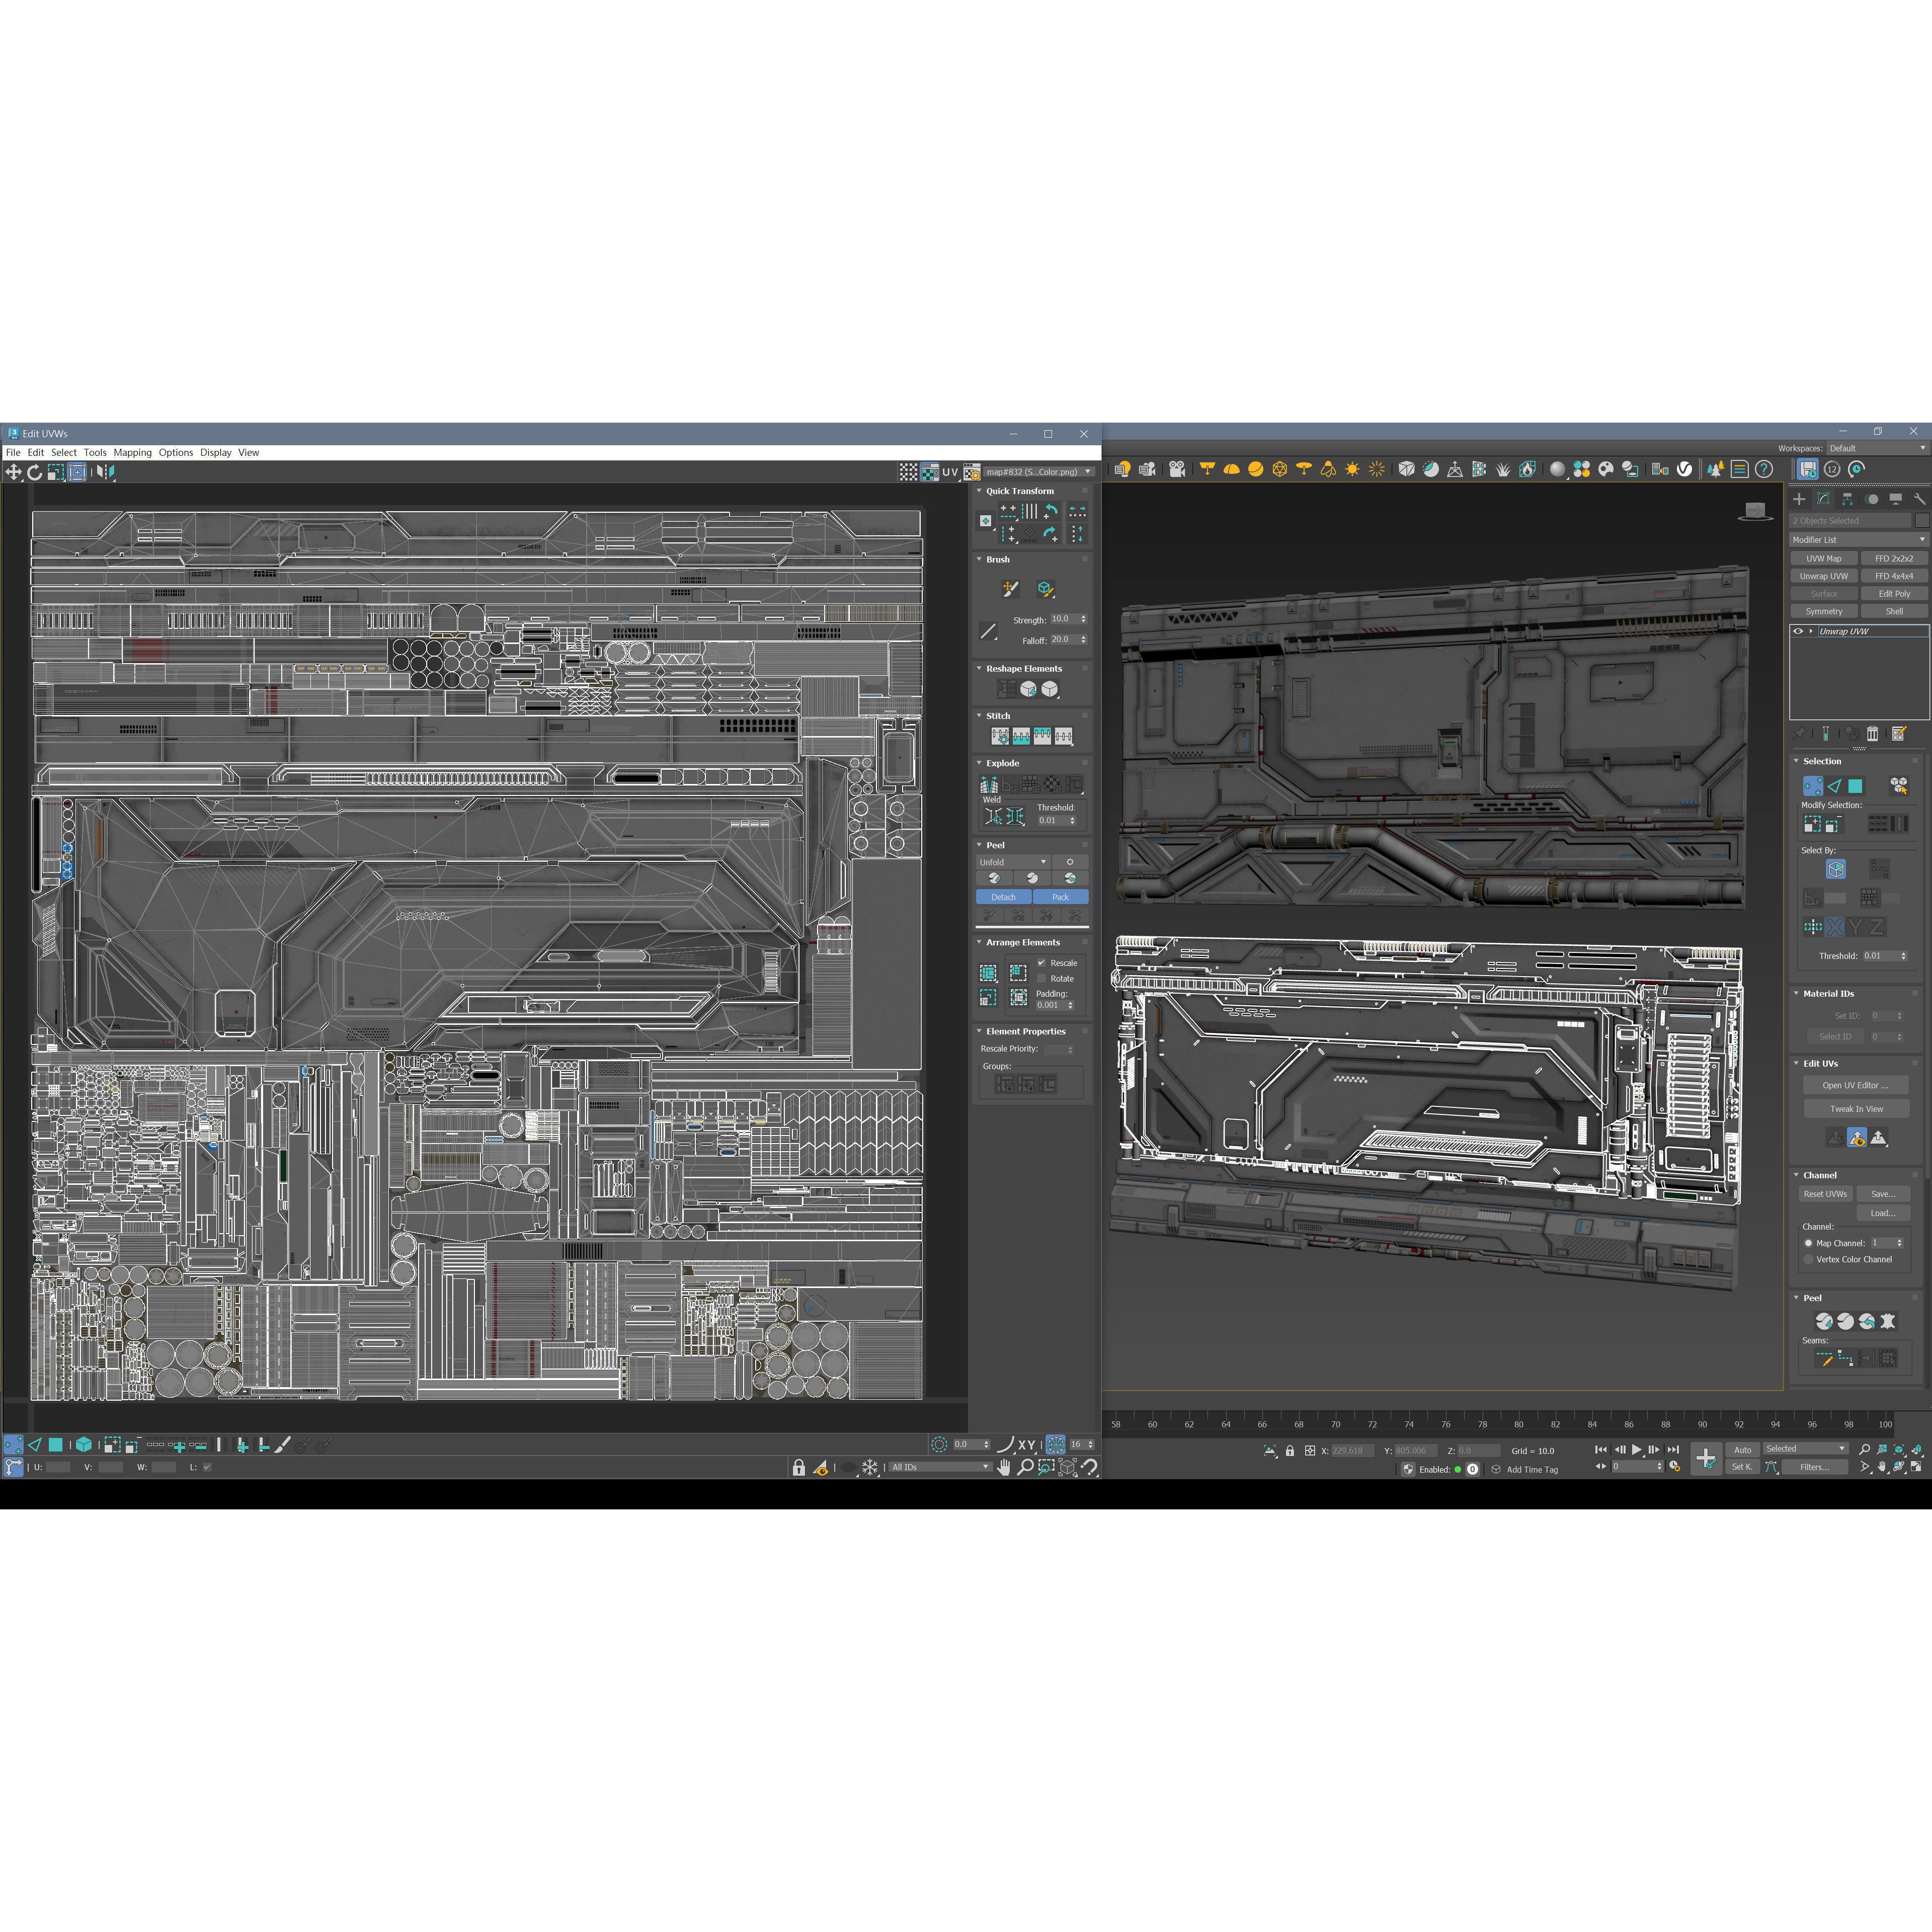Click the Detach button

coord(1003,897)
